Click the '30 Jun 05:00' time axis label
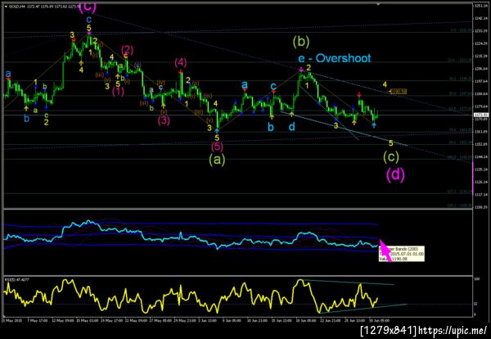The height and width of the screenshot is (339, 491). pos(381,321)
